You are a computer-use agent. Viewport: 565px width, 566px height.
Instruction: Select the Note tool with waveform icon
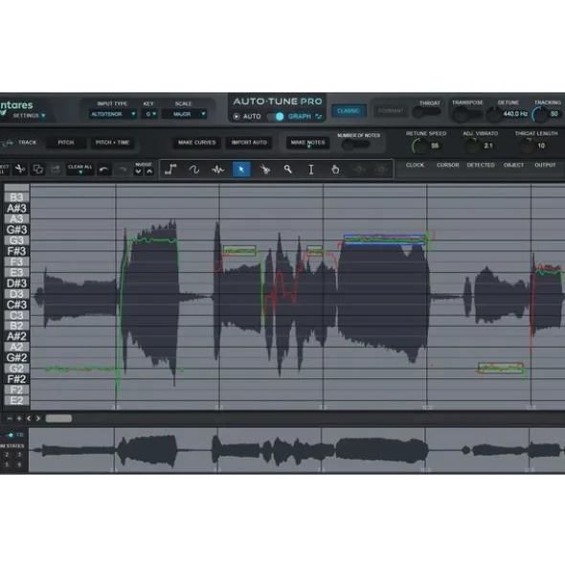click(x=217, y=169)
